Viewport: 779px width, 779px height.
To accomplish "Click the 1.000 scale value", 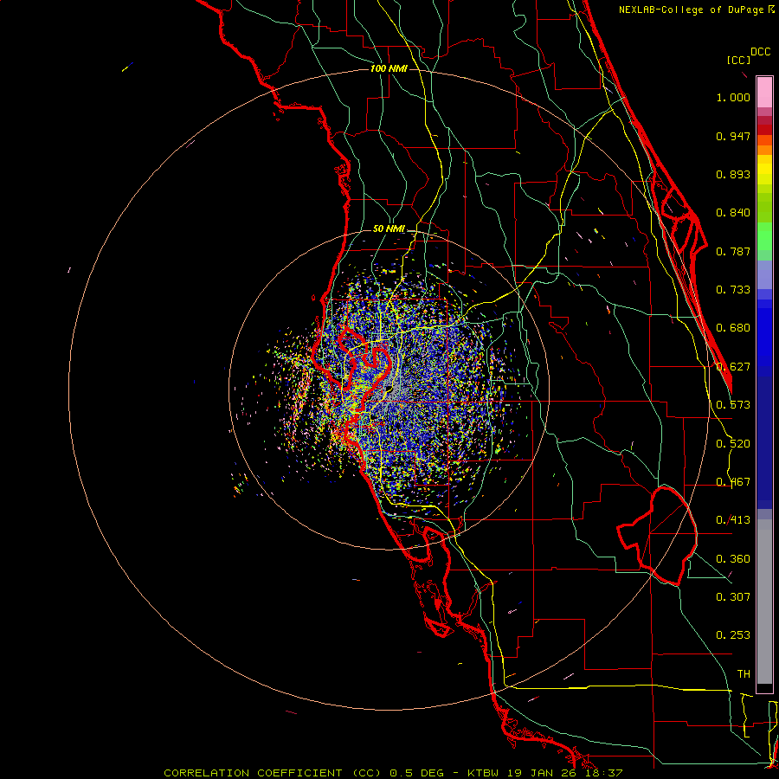I will click(x=733, y=97).
